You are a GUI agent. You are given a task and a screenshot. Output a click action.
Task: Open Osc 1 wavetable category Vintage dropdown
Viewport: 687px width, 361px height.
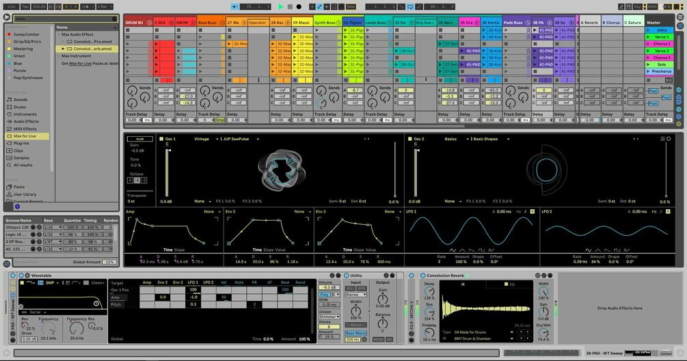tap(206, 139)
